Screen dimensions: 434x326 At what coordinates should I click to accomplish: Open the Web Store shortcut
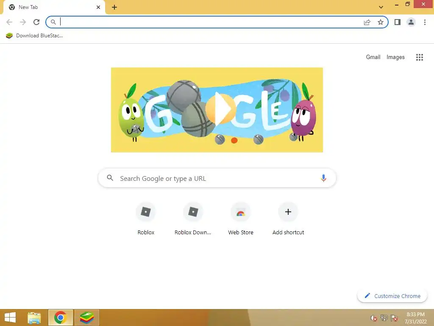(241, 219)
